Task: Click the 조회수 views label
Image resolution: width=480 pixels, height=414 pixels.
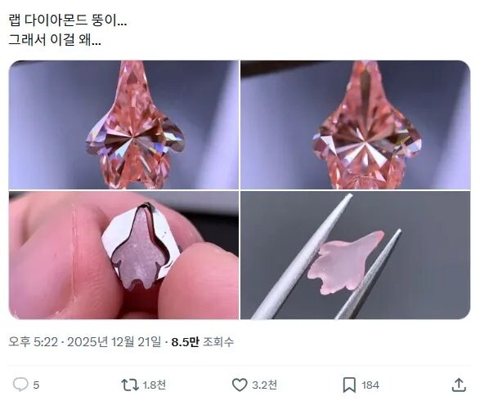Action: click(x=218, y=341)
